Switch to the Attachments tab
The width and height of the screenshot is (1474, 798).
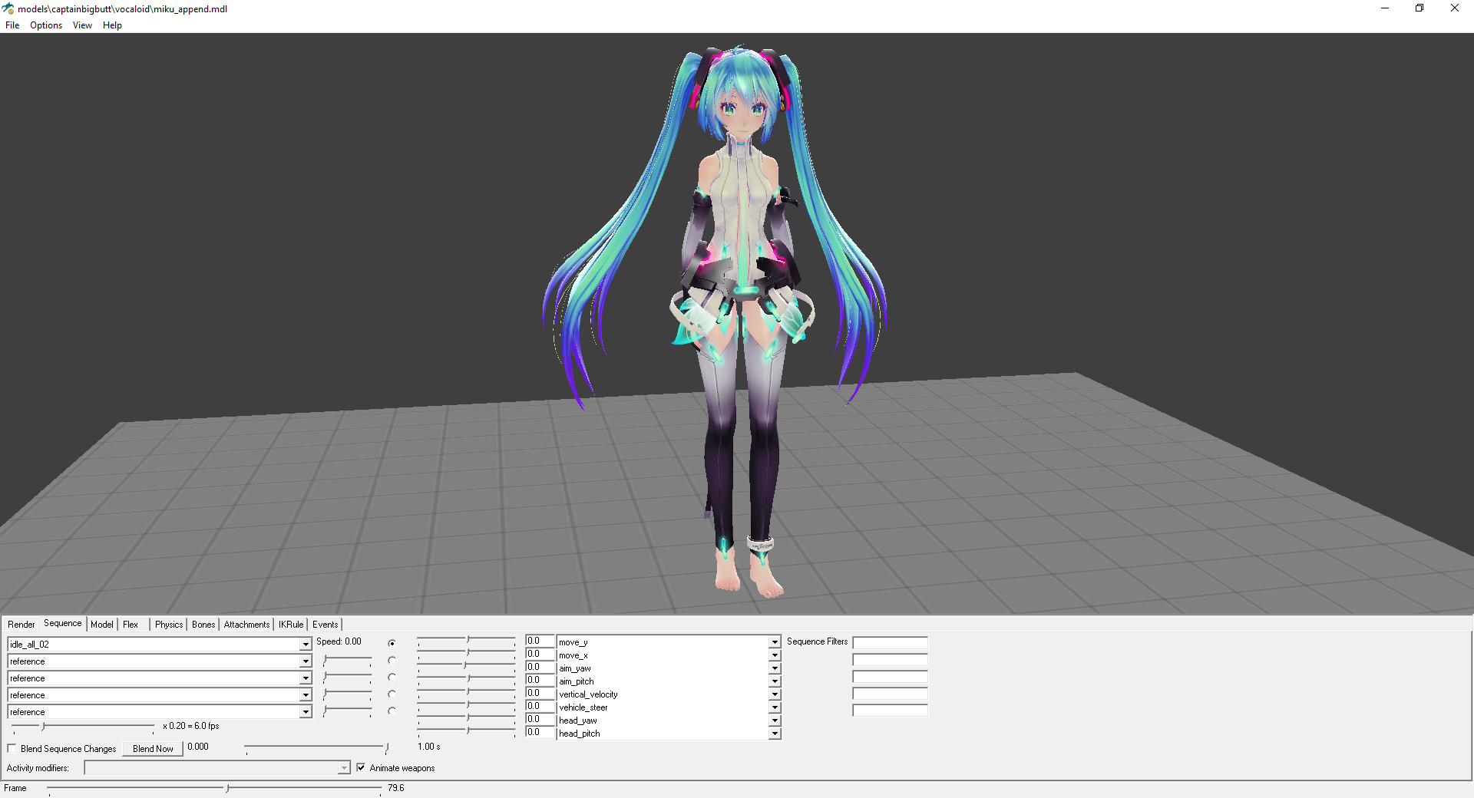246,625
